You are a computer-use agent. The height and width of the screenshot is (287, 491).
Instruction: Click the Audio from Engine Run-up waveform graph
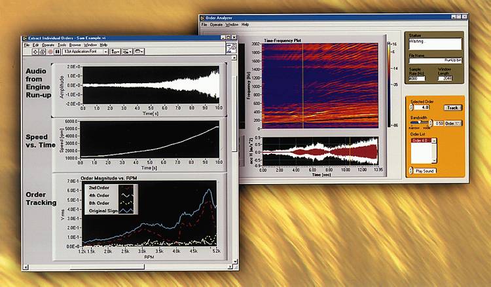click(x=151, y=85)
